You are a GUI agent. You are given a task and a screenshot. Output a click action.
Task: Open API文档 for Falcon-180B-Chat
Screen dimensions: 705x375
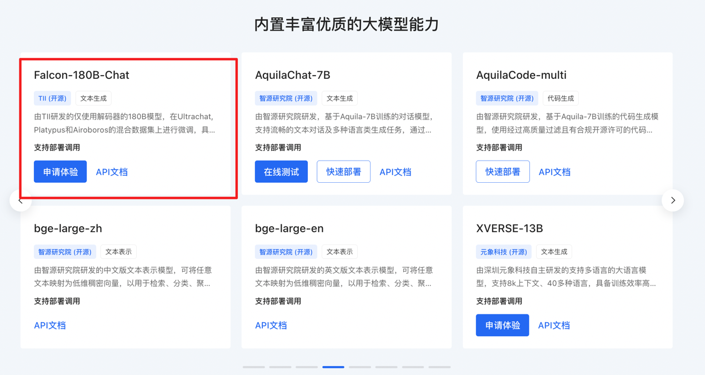tap(112, 172)
